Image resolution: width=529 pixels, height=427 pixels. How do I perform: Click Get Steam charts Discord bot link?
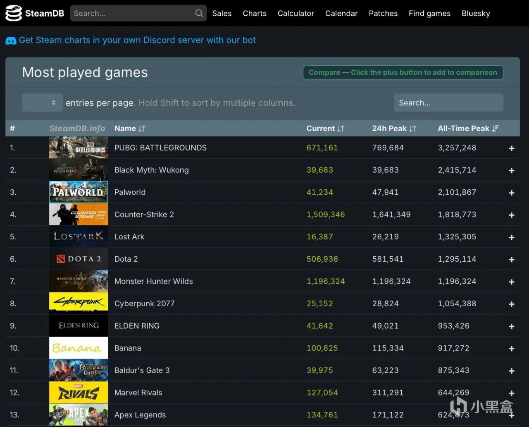tap(137, 40)
